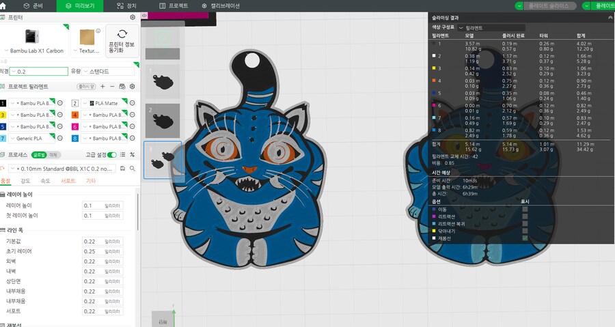The height and width of the screenshot is (327, 615).
Task: Open the Textured plate type dropdown
Action: (x=87, y=40)
